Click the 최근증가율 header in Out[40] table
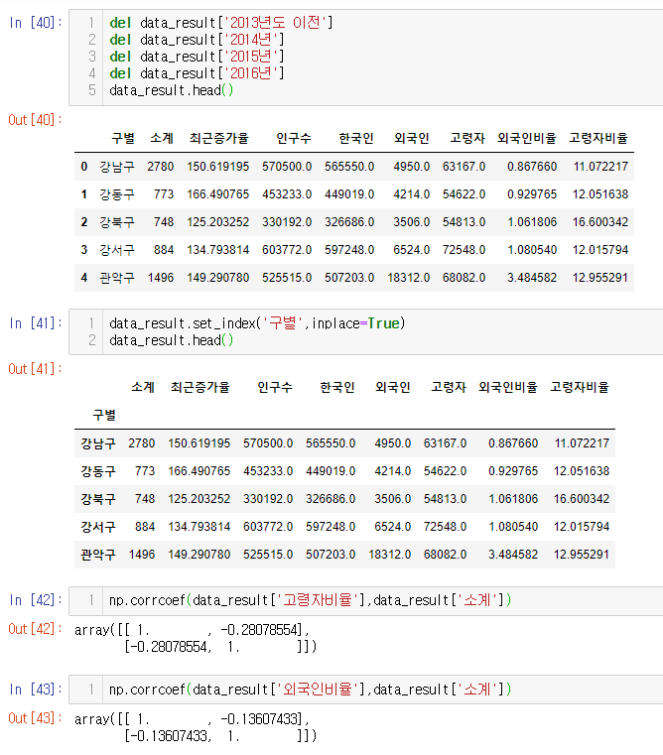This screenshot has height=755, width=663. (x=218, y=138)
